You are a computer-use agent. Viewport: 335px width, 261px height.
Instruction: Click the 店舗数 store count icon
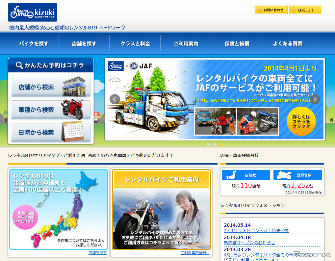(x=231, y=175)
